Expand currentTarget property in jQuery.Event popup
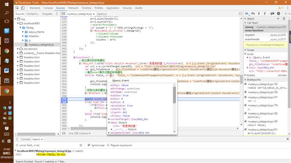 click(109, 119)
